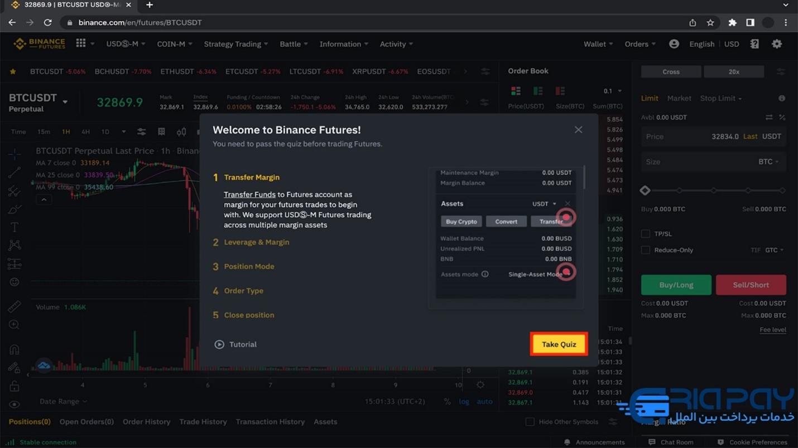Viewport: 798px width, 448px height.
Task: Toggle the Reduce-Only checkbox
Action: [x=646, y=250]
